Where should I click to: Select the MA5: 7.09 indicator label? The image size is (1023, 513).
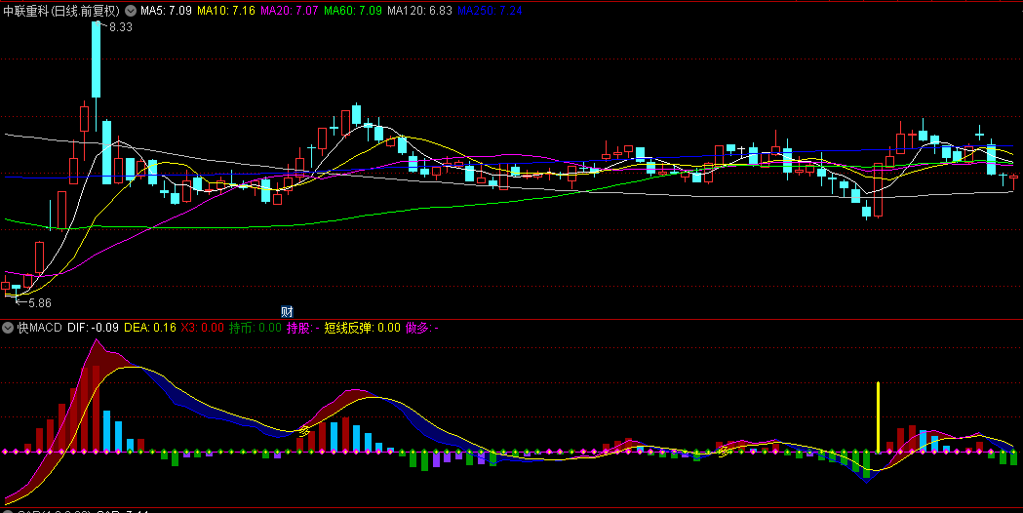tap(166, 11)
